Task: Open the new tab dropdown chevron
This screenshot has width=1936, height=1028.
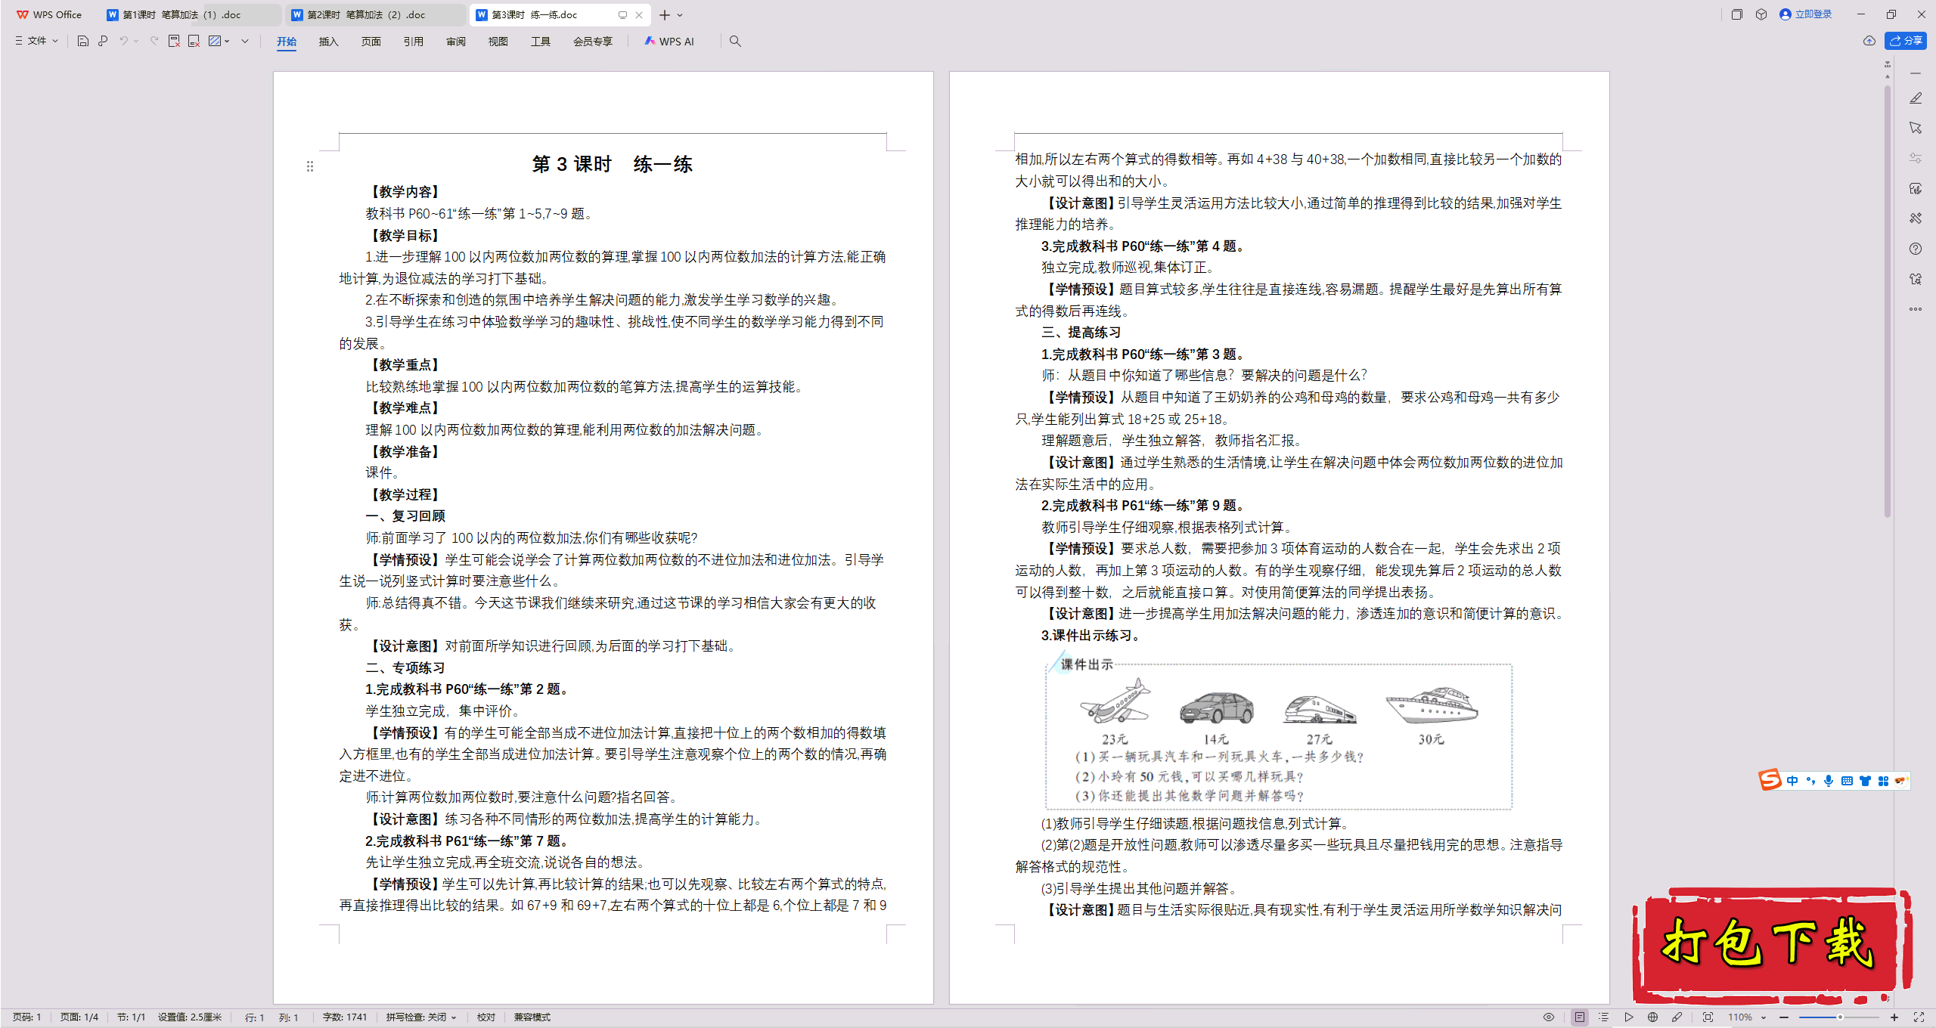Action: (680, 15)
